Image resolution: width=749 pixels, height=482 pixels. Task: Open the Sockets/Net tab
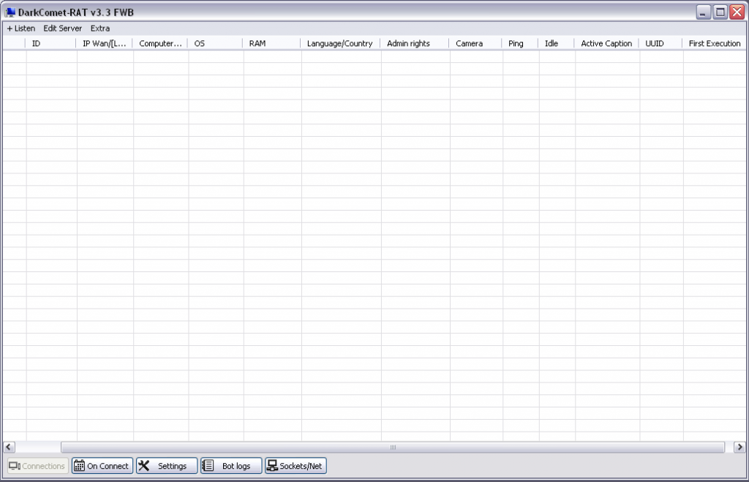pyautogui.click(x=296, y=466)
